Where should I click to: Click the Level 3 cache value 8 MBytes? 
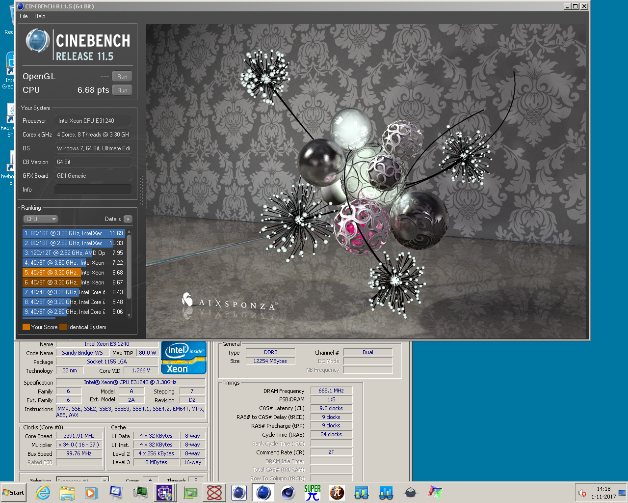pyautogui.click(x=156, y=463)
